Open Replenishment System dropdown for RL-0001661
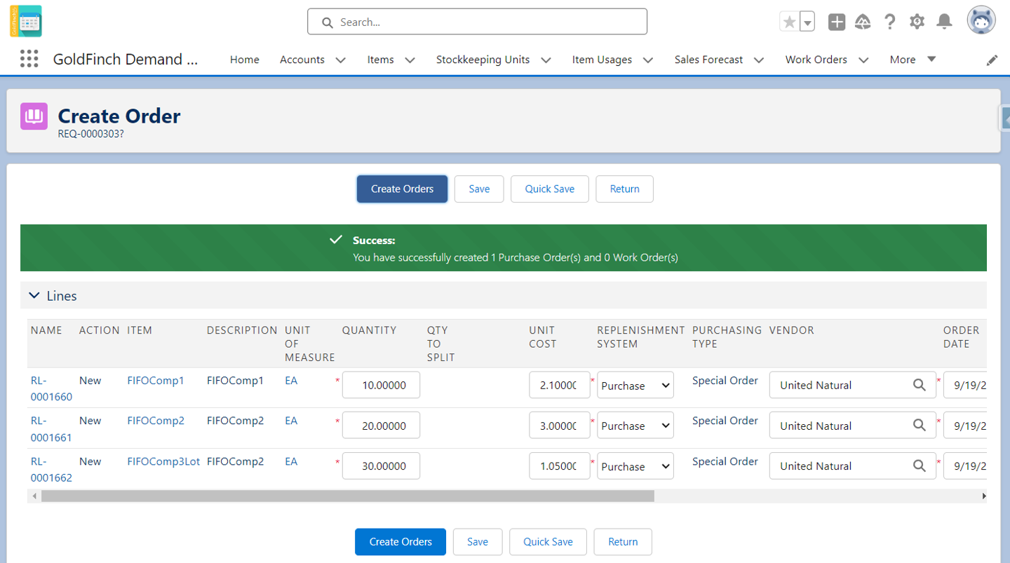The height and width of the screenshot is (563, 1010). coord(635,426)
